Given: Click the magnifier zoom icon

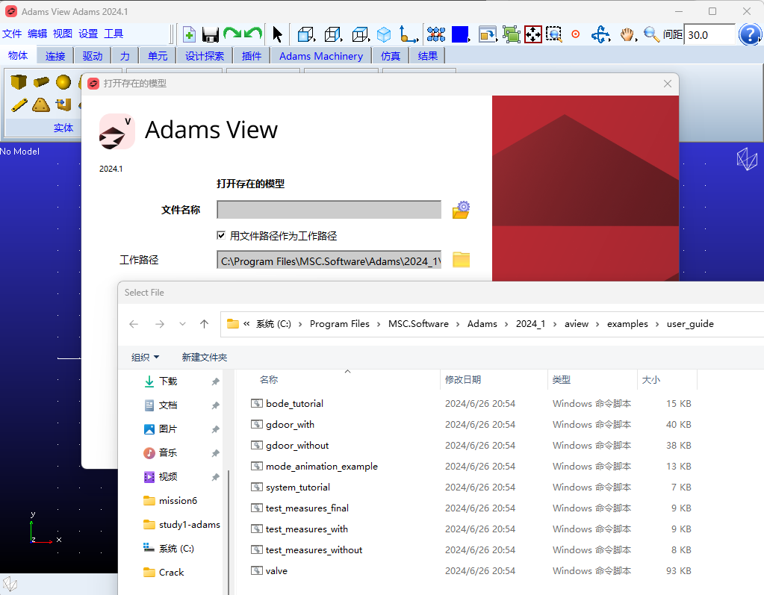Looking at the screenshot, I should click(651, 34).
